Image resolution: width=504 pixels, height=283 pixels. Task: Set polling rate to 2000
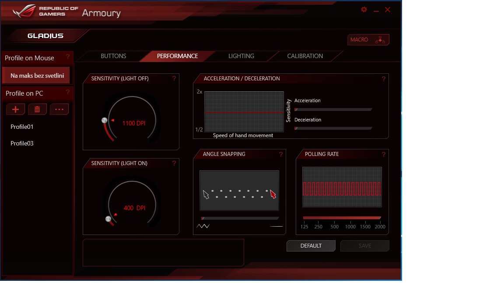click(x=380, y=227)
